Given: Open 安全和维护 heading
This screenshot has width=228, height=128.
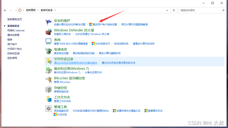Looking at the screenshot, I should (62, 21).
